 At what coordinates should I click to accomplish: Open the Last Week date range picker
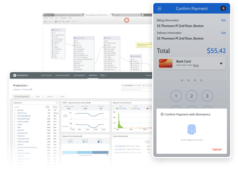click(x=136, y=85)
